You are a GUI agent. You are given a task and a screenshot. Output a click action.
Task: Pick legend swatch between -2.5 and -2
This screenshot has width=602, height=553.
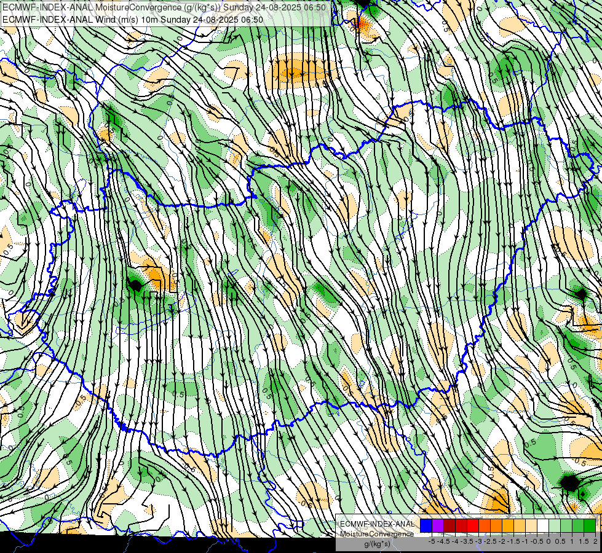point(496,526)
